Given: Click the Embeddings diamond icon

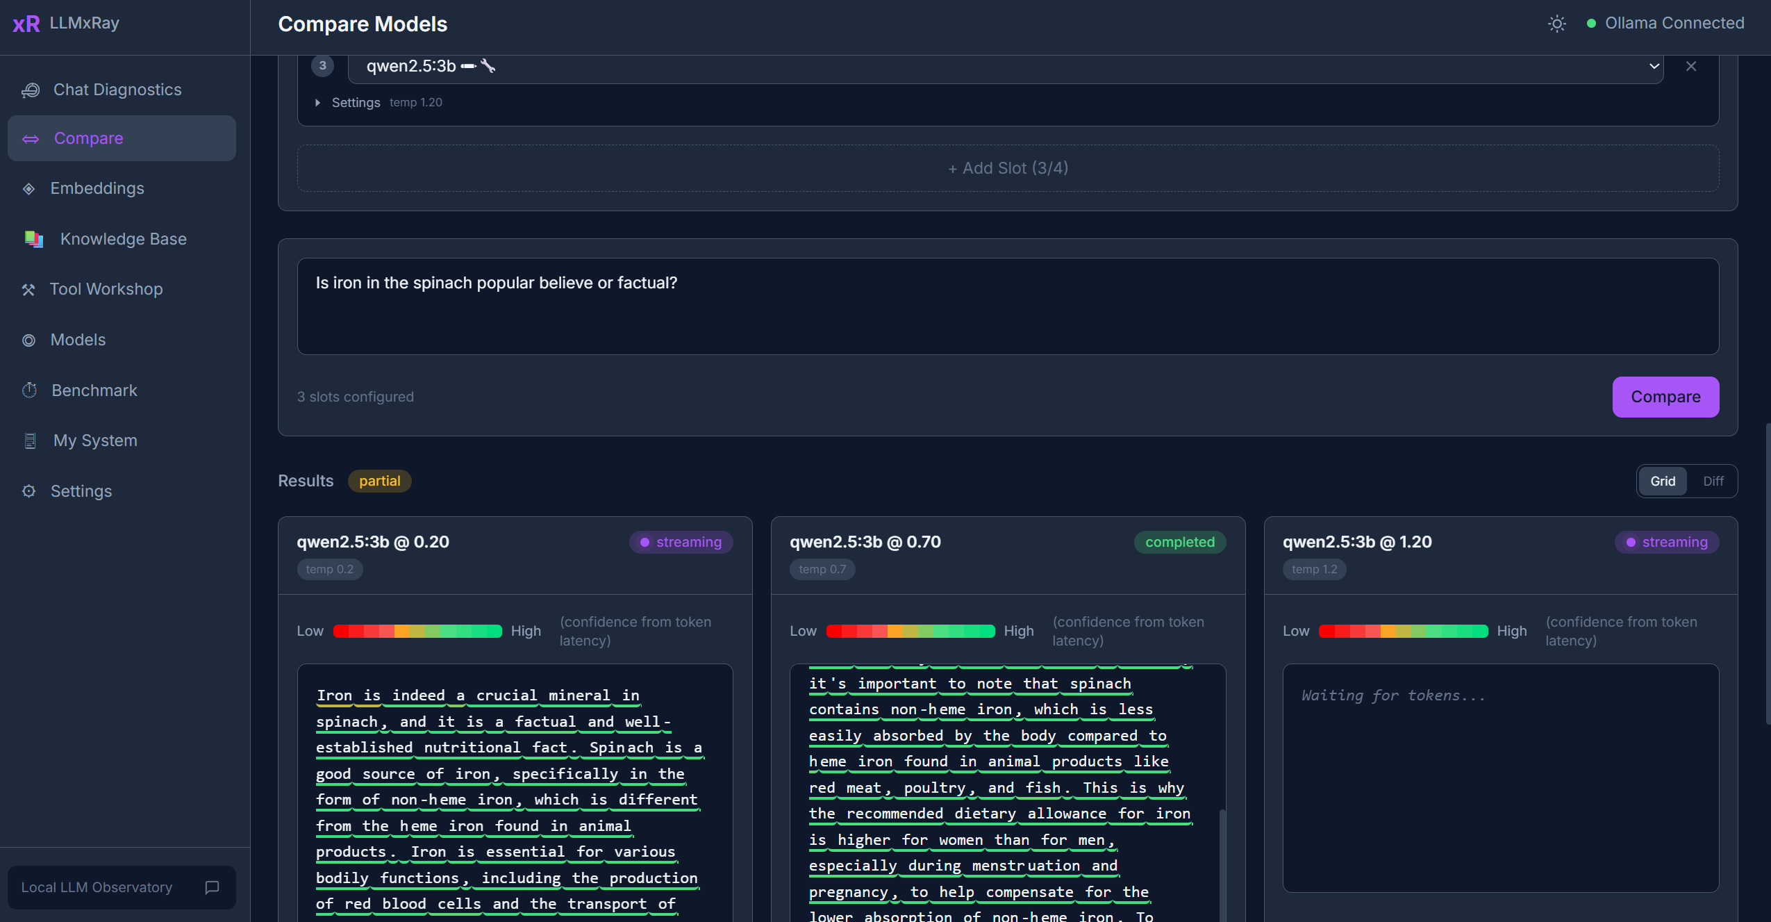Looking at the screenshot, I should click(28, 189).
